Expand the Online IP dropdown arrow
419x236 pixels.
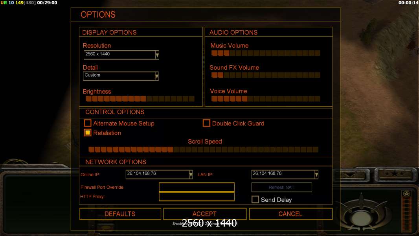191,175
